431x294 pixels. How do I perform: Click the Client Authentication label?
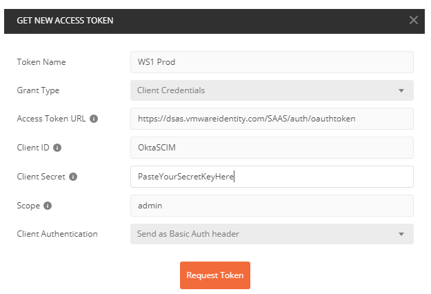(57, 234)
